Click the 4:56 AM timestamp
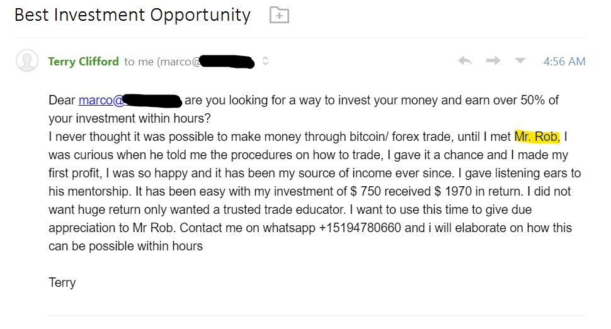This screenshot has width=611, height=329. 564,62
